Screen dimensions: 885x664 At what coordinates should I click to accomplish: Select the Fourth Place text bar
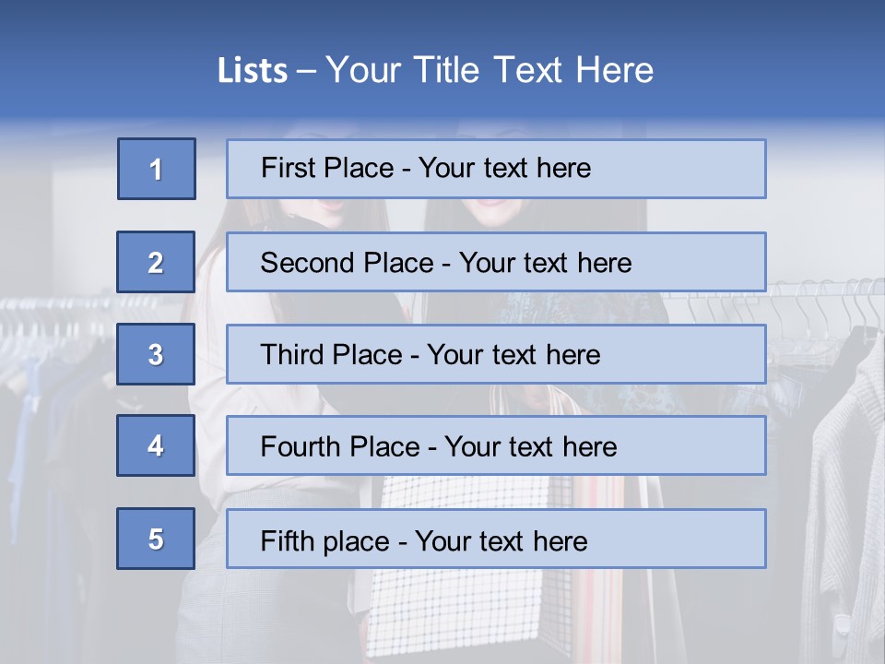496,445
